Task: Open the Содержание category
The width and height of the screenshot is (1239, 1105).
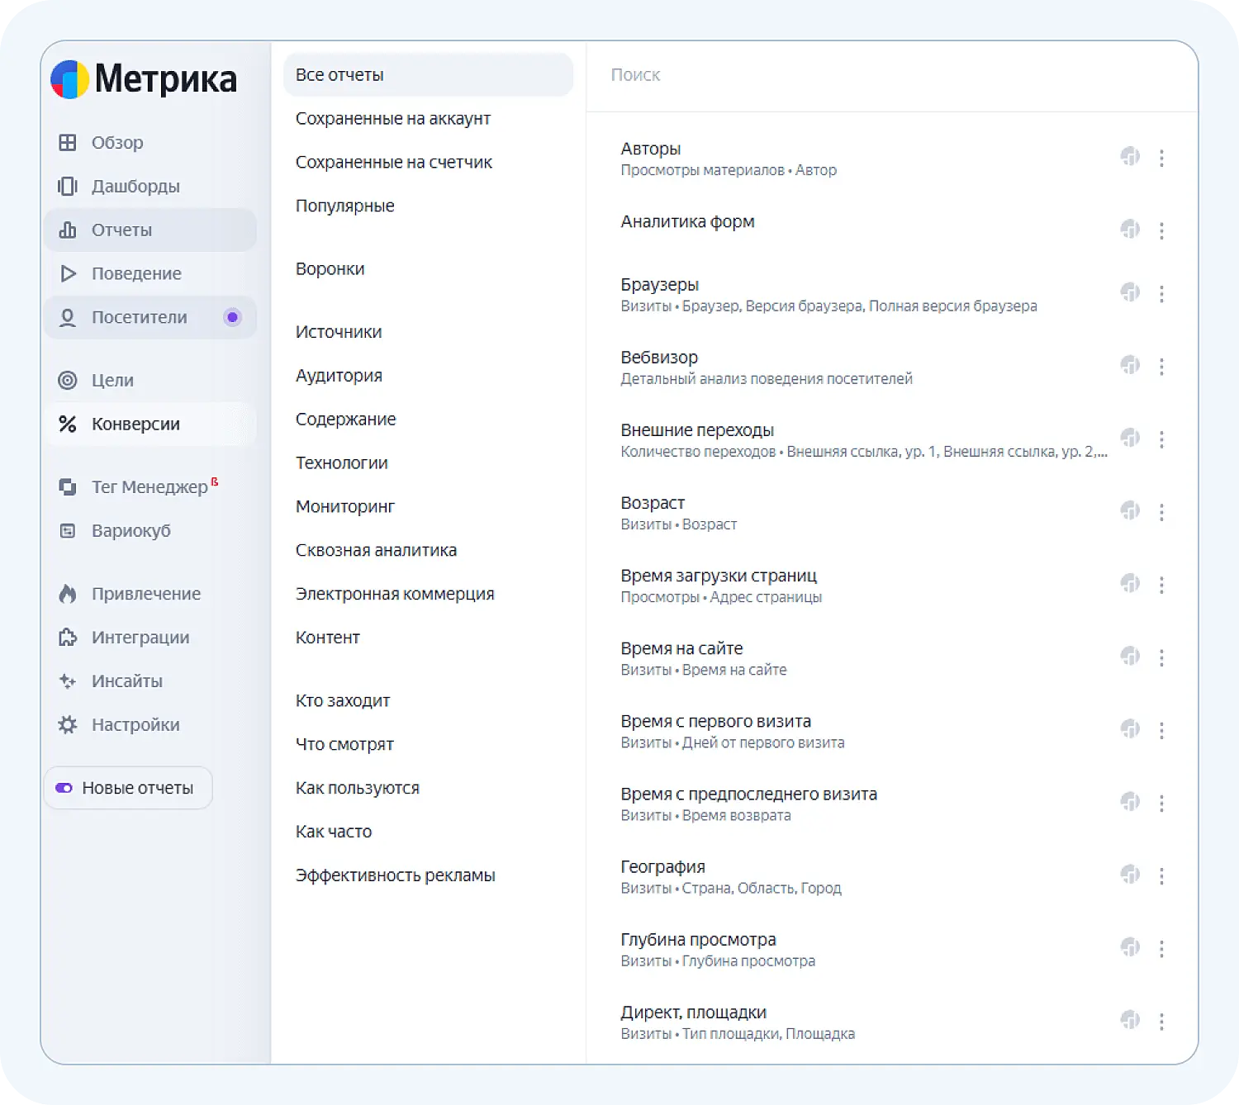Action: click(346, 420)
